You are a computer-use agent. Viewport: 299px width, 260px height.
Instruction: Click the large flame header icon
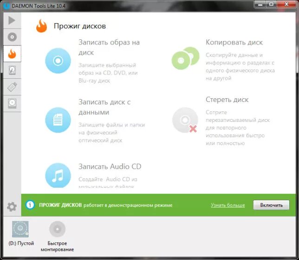click(42, 26)
